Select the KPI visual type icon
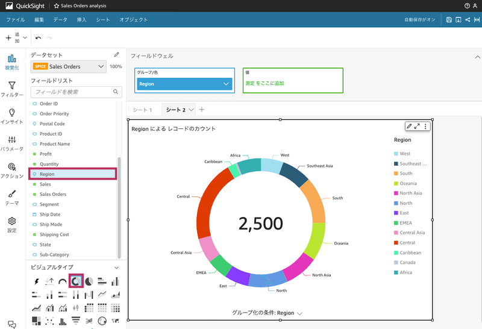482x329 pixels. click(49, 281)
